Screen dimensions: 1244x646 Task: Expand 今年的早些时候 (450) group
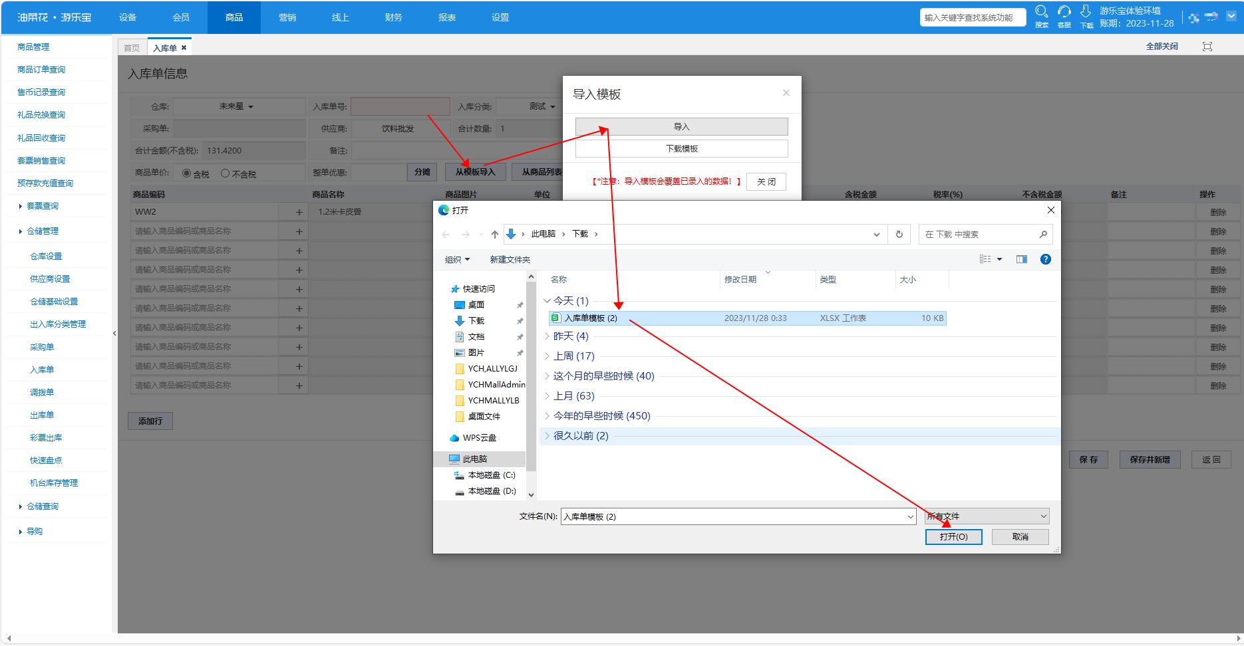point(547,416)
